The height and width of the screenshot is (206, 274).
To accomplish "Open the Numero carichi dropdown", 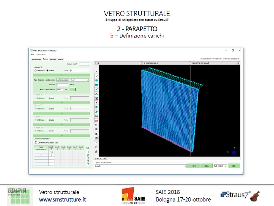I will pos(84,64).
